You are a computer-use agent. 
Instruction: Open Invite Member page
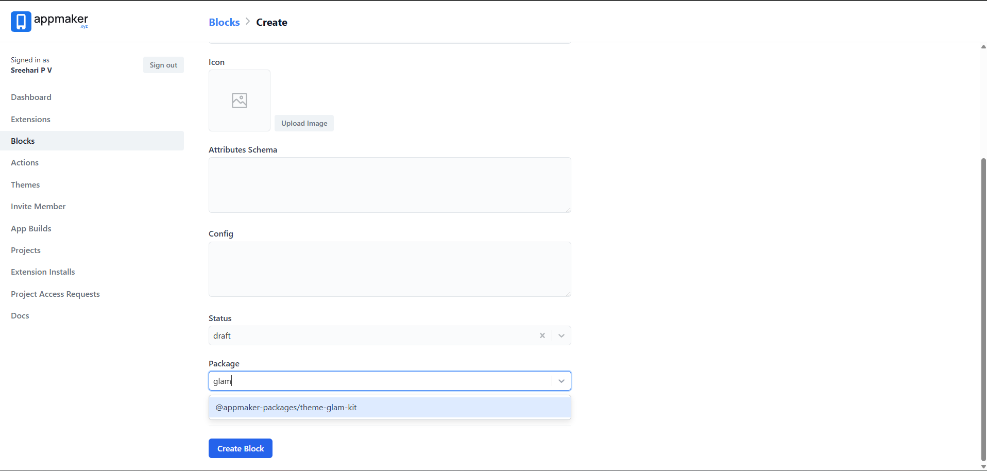[38, 206]
